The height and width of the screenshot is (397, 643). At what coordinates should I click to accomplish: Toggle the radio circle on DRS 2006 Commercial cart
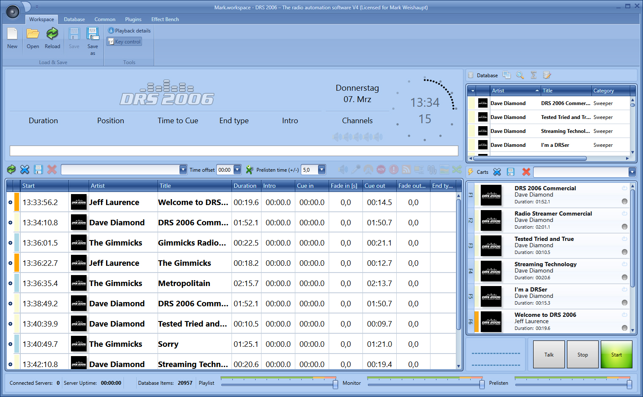point(624,201)
